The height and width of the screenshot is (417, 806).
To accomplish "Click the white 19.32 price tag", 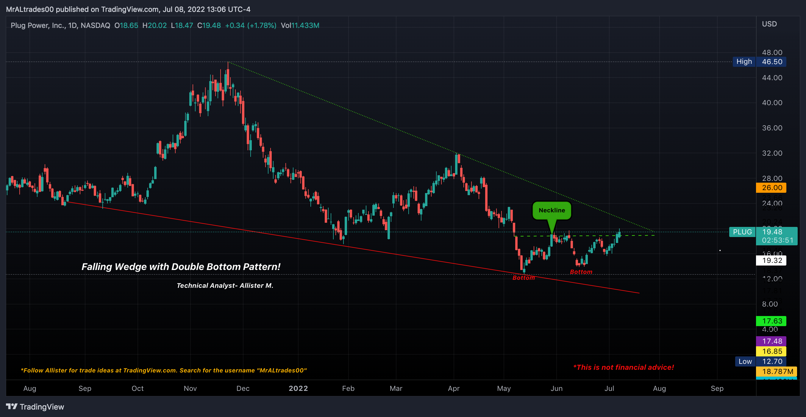I will pyautogui.click(x=771, y=260).
